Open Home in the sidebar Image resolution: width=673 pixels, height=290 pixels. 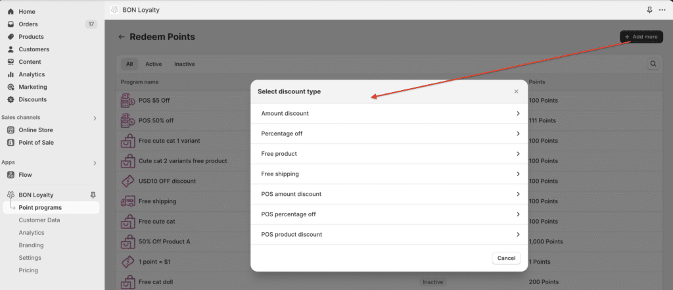[26, 12]
